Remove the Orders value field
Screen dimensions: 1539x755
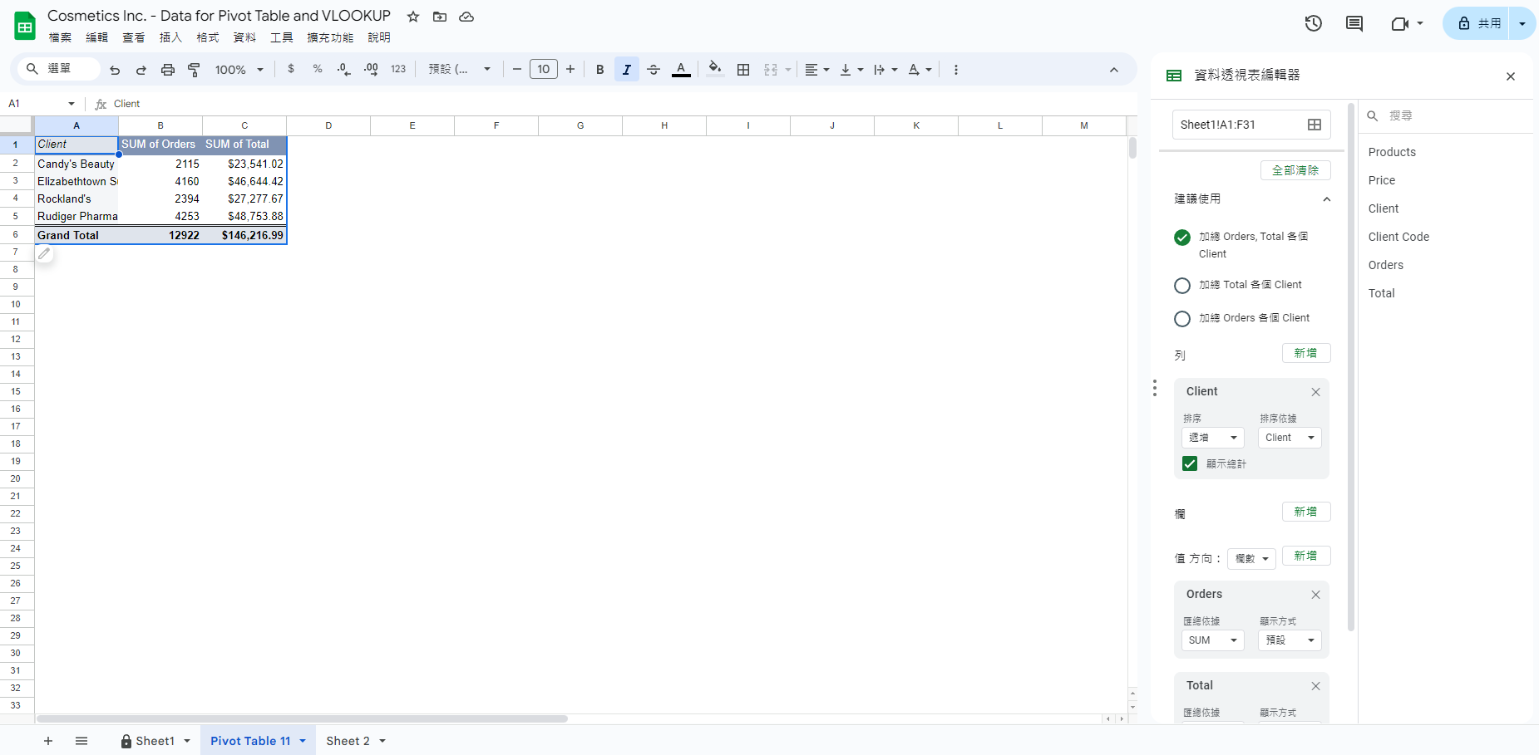coord(1316,595)
